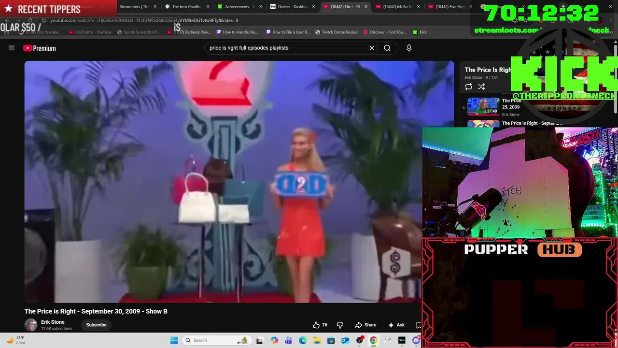This screenshot has height=348, width=618.
Task: Click the browser address bar URL
Action: [144, 20]
